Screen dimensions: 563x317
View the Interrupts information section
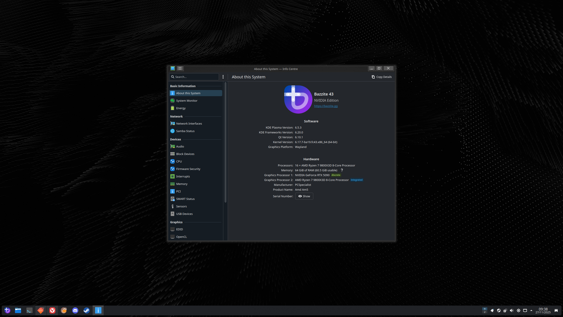coord(183,176)
